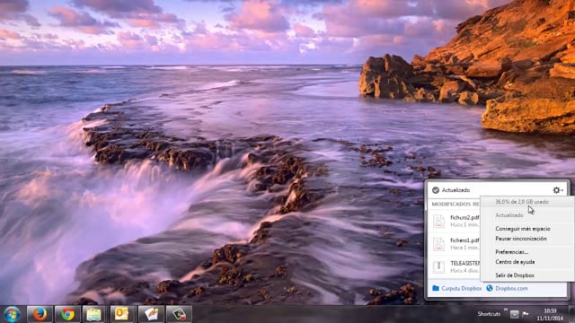
Task: Choose Salir de Dropbox
Action: (x=515, y=275)
